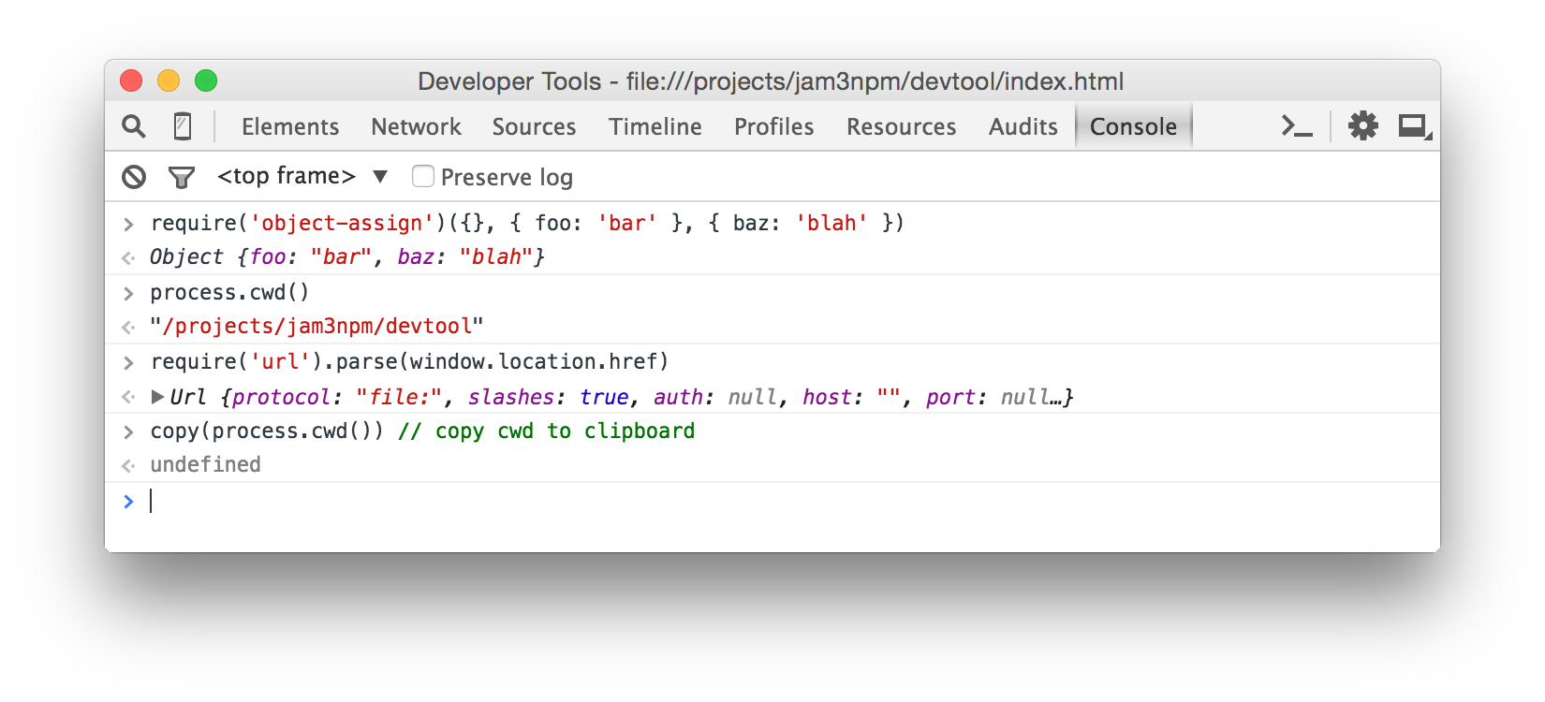Image resolution: width=1545 pixels, height=702 pixels.
Task: Go to the Sources tab
Action: click(534, 126)
